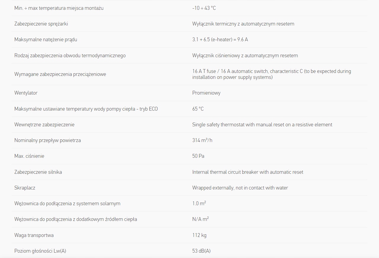Click the '112 kg' weight value
The width and height of the screenshot is (379, 258).
pyautogui.click(x=199, y=235)
